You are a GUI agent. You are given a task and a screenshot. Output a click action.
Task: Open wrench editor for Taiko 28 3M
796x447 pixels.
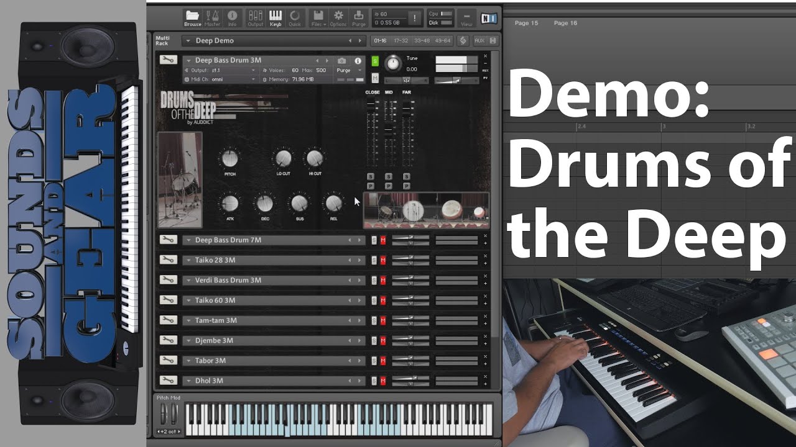(x=167, y=260)
